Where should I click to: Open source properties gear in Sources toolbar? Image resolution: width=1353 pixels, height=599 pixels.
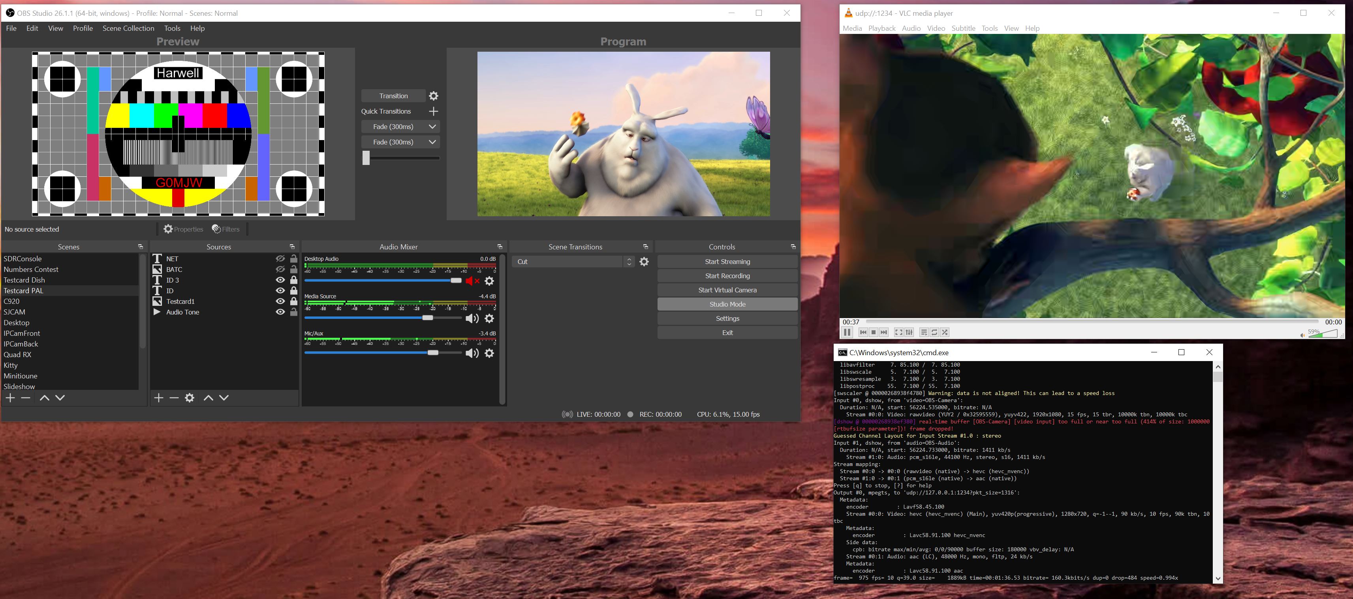coord(190,398)
